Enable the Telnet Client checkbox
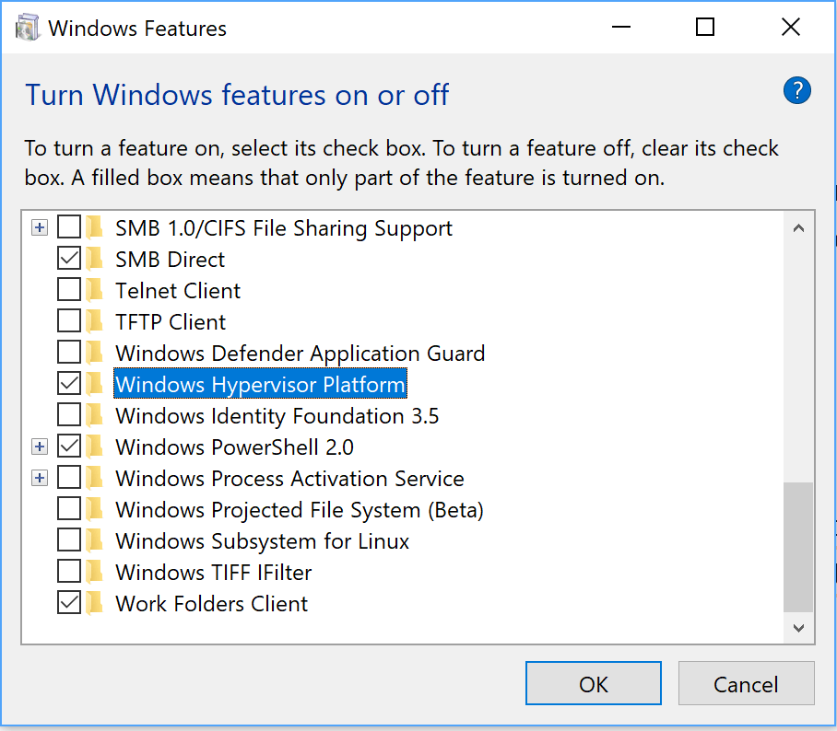 click(x=69, y=290)
